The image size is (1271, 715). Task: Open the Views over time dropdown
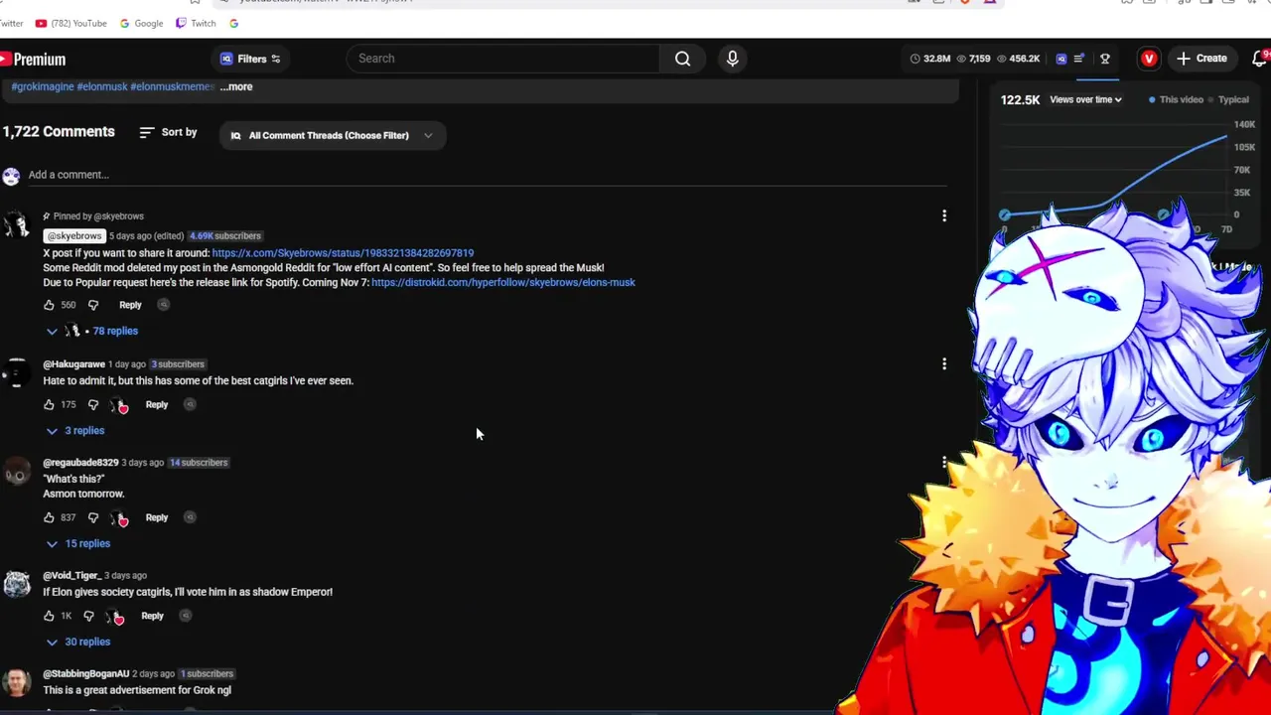click(x=1085, y=99)
